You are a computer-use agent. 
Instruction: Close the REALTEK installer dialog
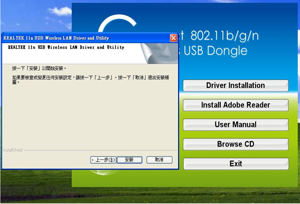173,38
